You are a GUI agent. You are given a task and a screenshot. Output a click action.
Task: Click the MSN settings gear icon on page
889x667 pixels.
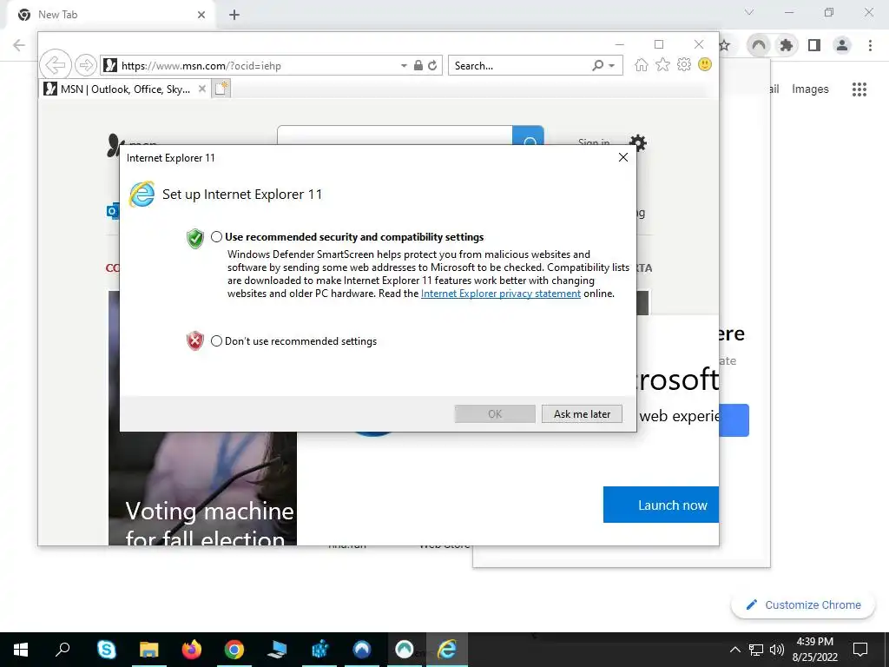638,142
